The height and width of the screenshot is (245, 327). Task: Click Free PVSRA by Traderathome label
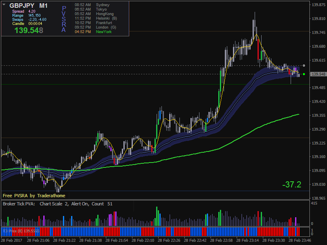click(34, 196)
